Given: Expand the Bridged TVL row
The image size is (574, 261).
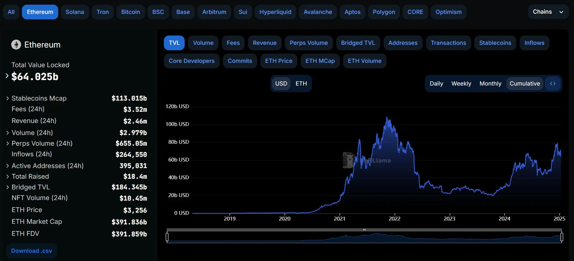Looking at the screenshot, I should click(x=8, y=187).
